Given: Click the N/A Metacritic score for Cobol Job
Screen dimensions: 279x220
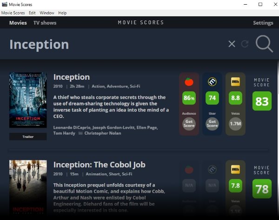Looking at the screenshot, I should (212, 186).
